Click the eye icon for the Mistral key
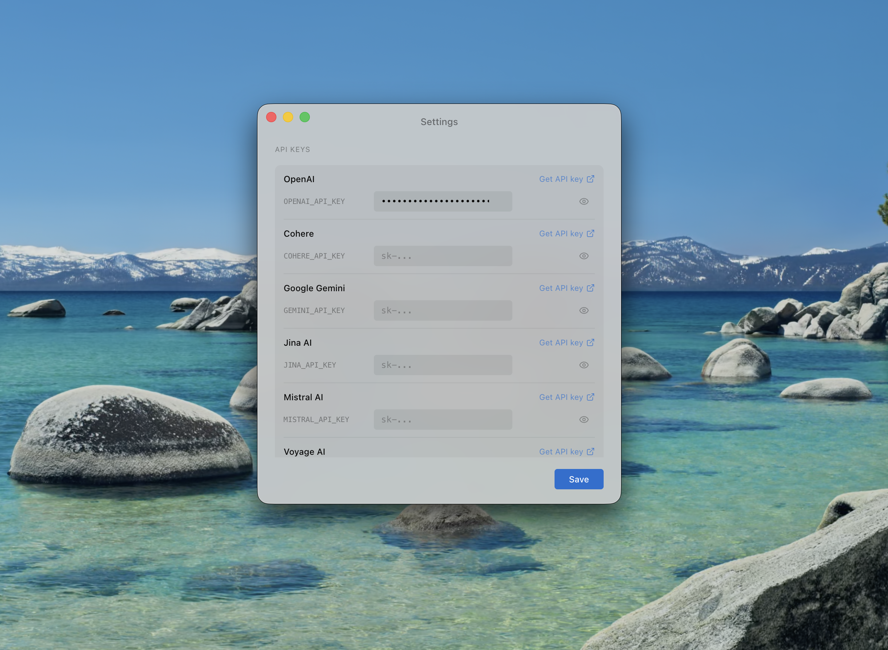The height and width of the screenshot is (650, 888). point(584,420)
